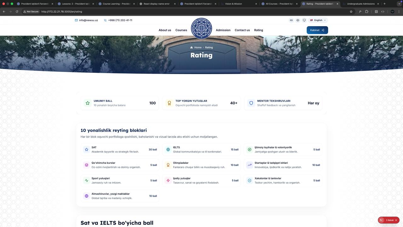The width and height of the screenshot is (403, 227).
Task: Open the browser extensions puzzle icon
Action: (x=367, y=12)
